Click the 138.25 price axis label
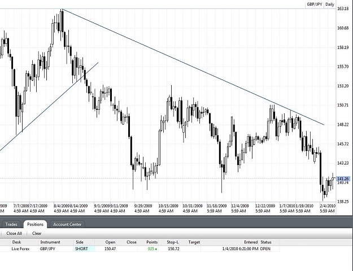This screenshot has width=353, height=271. click(343, 202)
